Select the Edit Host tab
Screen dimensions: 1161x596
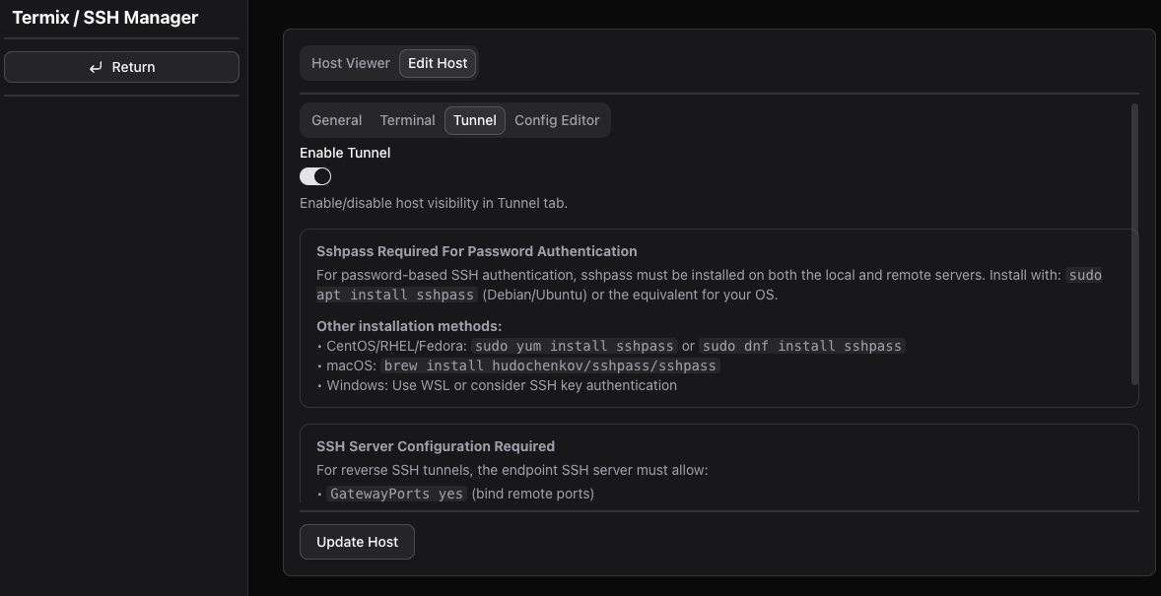pyautogui.click(x=438, y=63)
